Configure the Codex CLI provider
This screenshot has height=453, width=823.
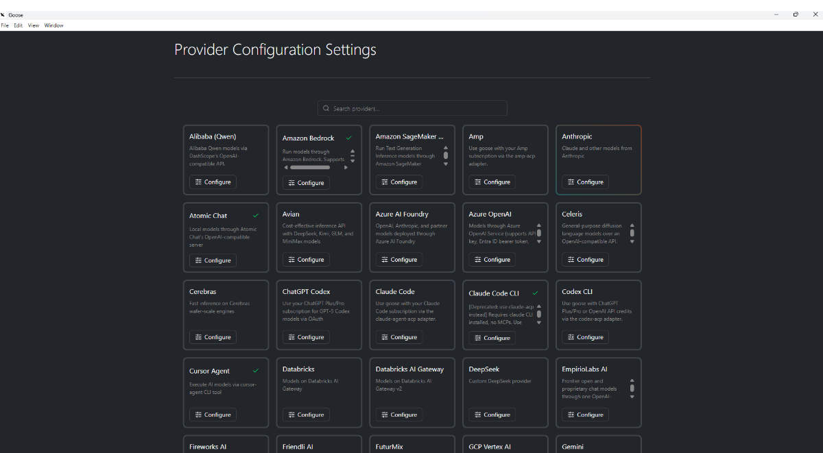[x=585, y=337]
